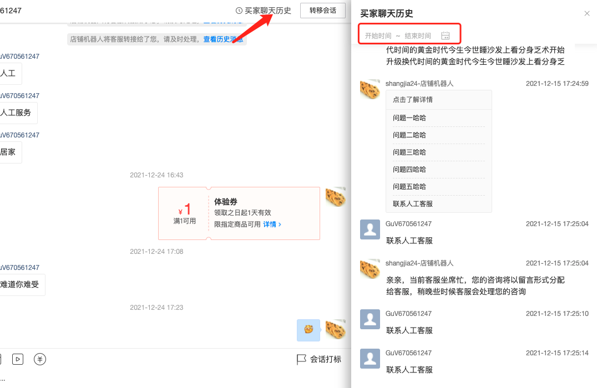Viewport: 597px width, 388px height.
Task: Click the 开始时间 start date field
Action: click(x=377, y=36)
